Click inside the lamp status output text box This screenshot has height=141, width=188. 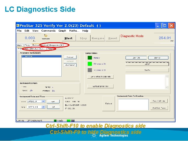coord(145,82)
